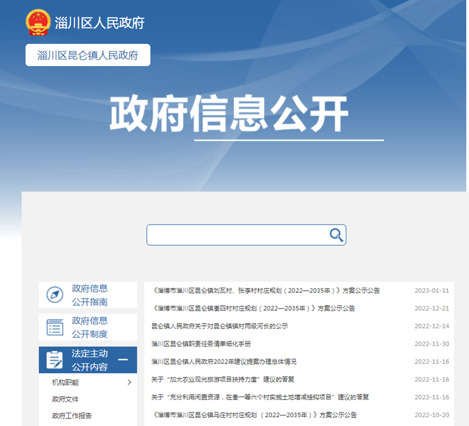Image resolution: width=469 pixels, height=426 pixels.
Task: Open 政府文件 in the sidebar
Action: (65, 399)
